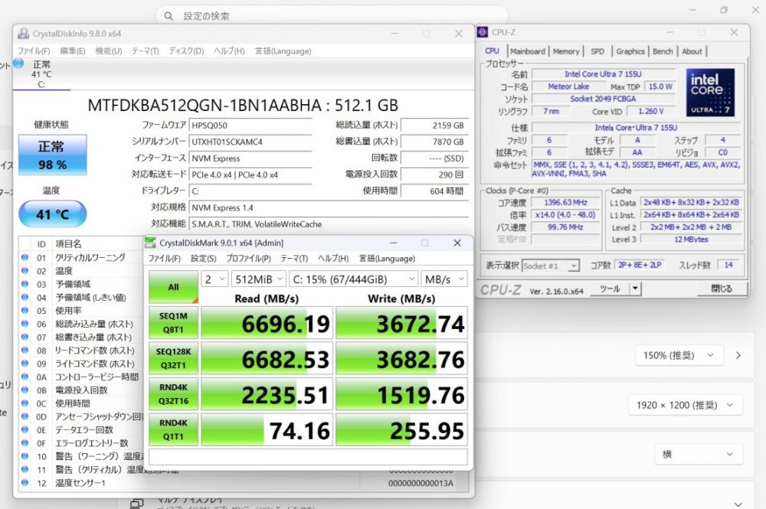The width and height of the screenshot is (766, 509).
Task: Open drive selector C: 15% (67/444GiB)
Action: tap(354, 279)
